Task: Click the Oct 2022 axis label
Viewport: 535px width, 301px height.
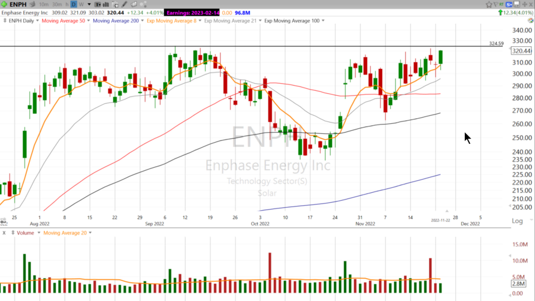Action: pos(260,224)
